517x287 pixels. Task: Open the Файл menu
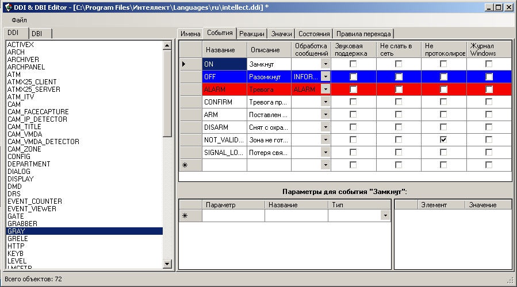(19, 20)
